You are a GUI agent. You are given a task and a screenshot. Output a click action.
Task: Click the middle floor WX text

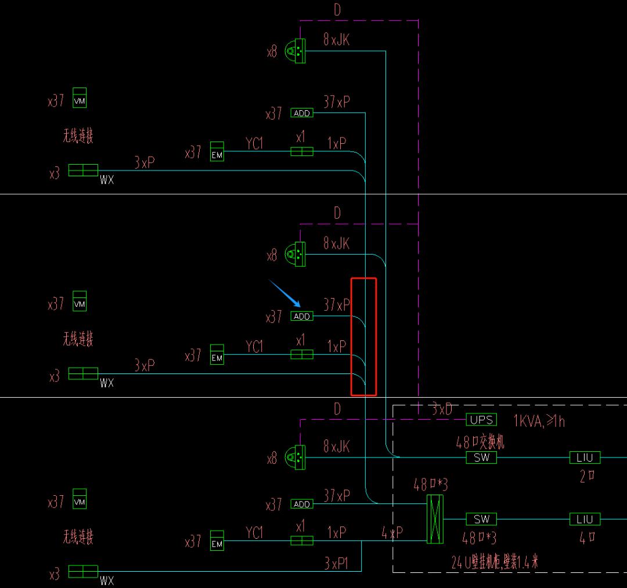pos(107,383)
